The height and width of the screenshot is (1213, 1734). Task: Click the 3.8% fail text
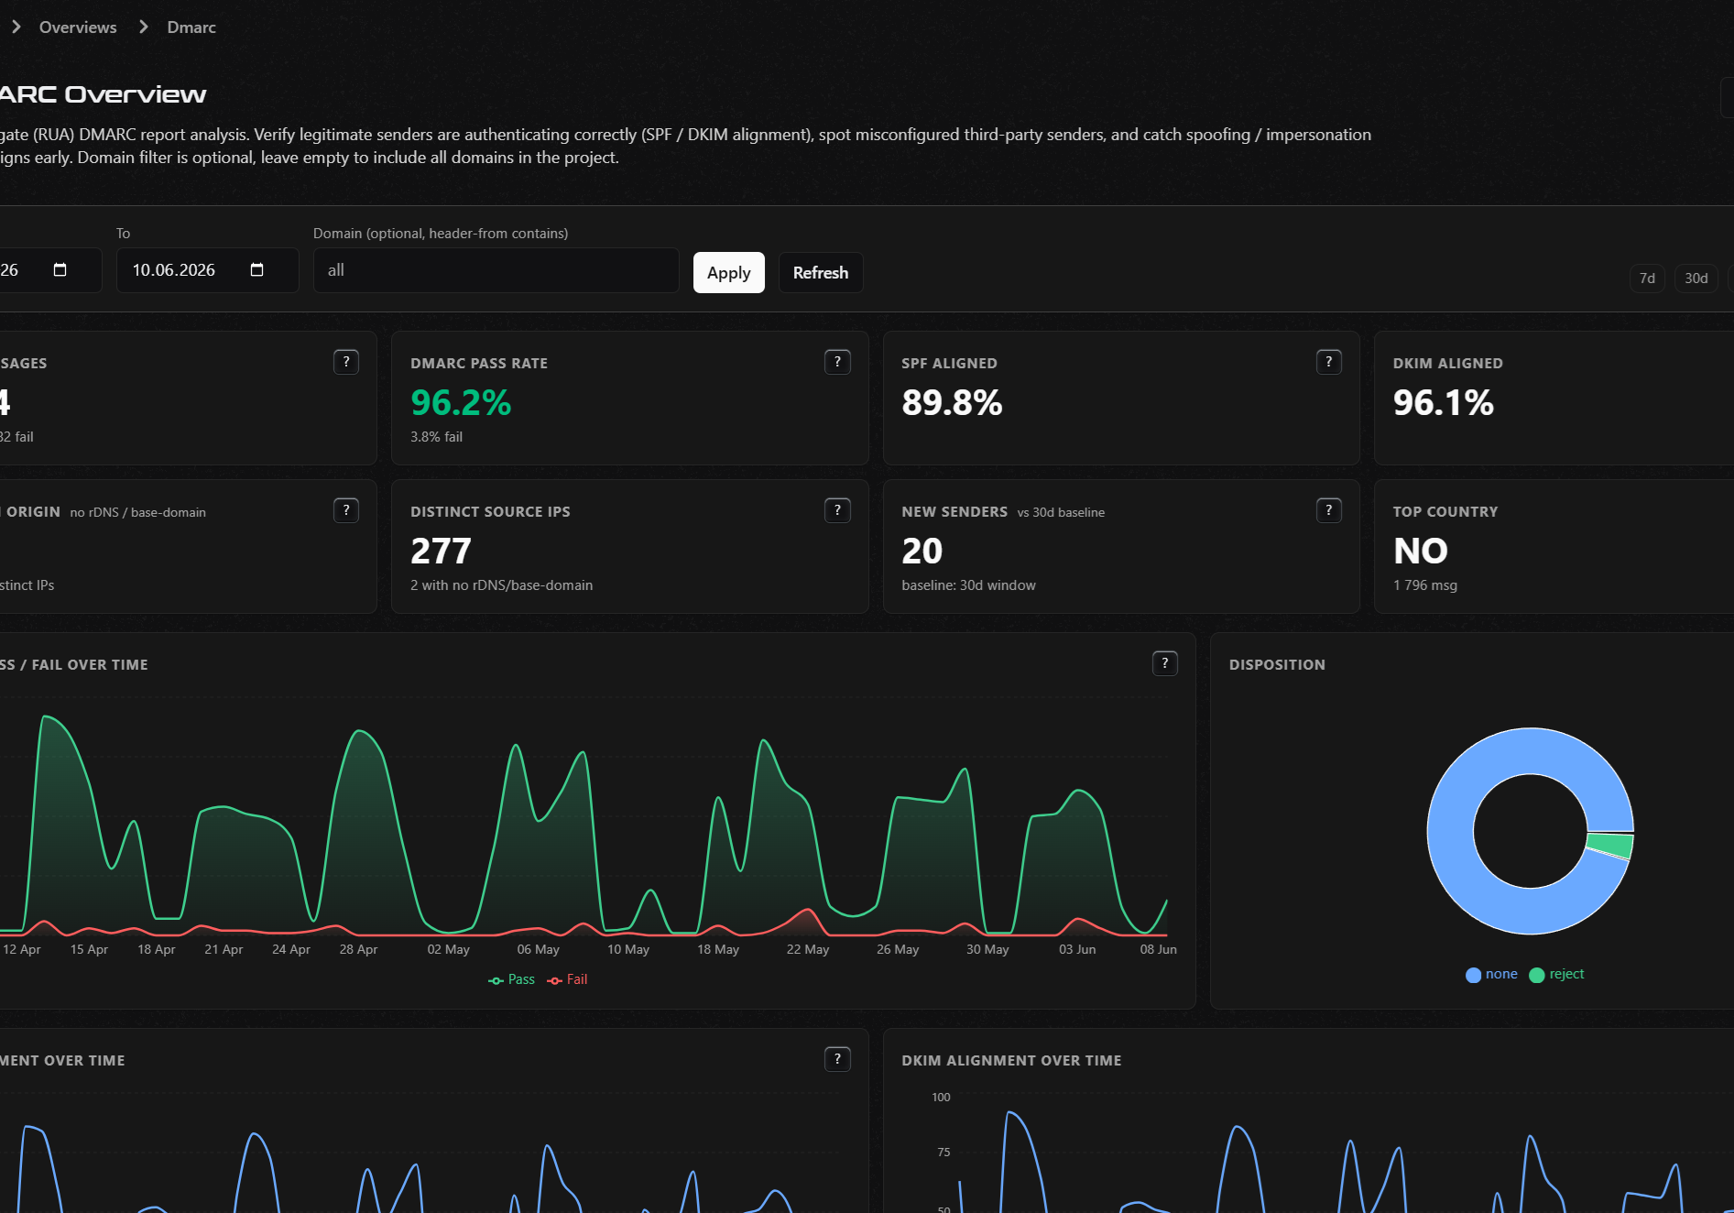(x=436, y=437)
